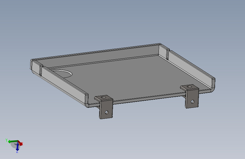Select the hole in left bracket's front face
Screen dimensions: 245x159
click(x=107, y=112)
